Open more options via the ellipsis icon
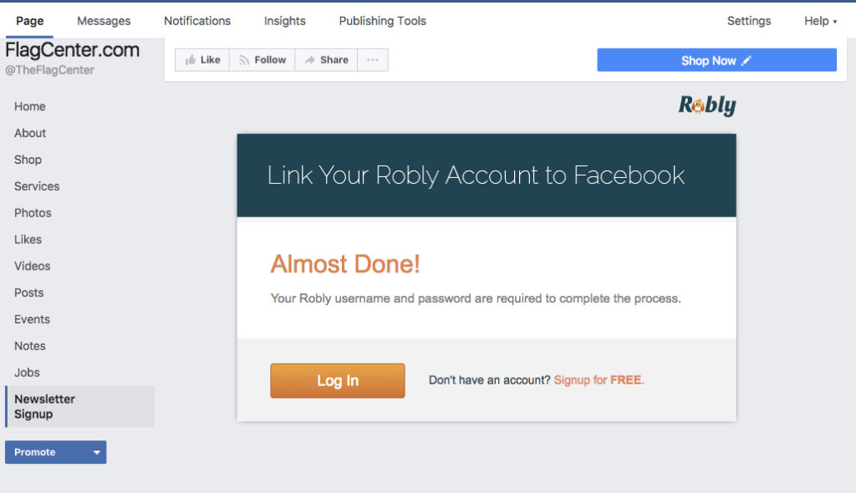This screenshot has height=493, width=856. (x=373, y=59)
